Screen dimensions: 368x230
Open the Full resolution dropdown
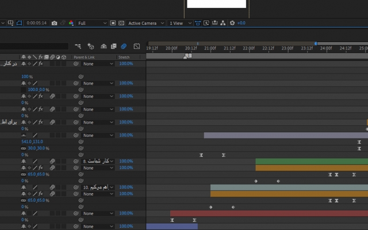(x=92, y=23)
